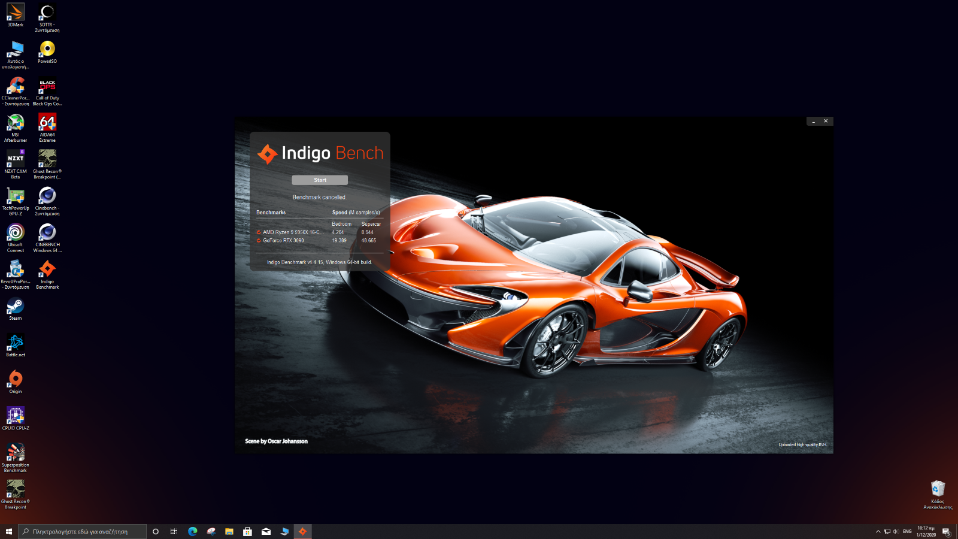Click the 'Benchmark cancelled.' status text
This screenshot has width=958, height=539.
click(319, 197)
